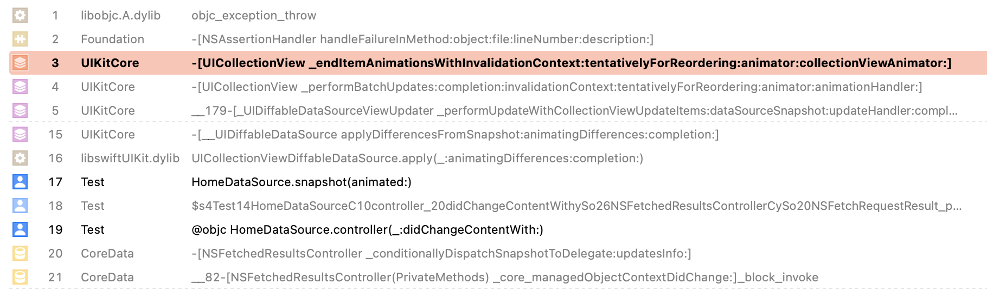987x290 pixels.
Task: Select the _conditionallyDispatchSnapshotToDelegate frame
Action: [x=441, y=253]
